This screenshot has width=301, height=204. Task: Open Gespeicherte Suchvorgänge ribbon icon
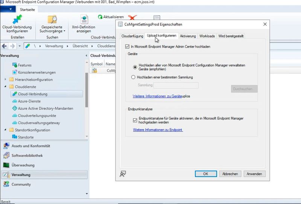(x=52, y=20)
